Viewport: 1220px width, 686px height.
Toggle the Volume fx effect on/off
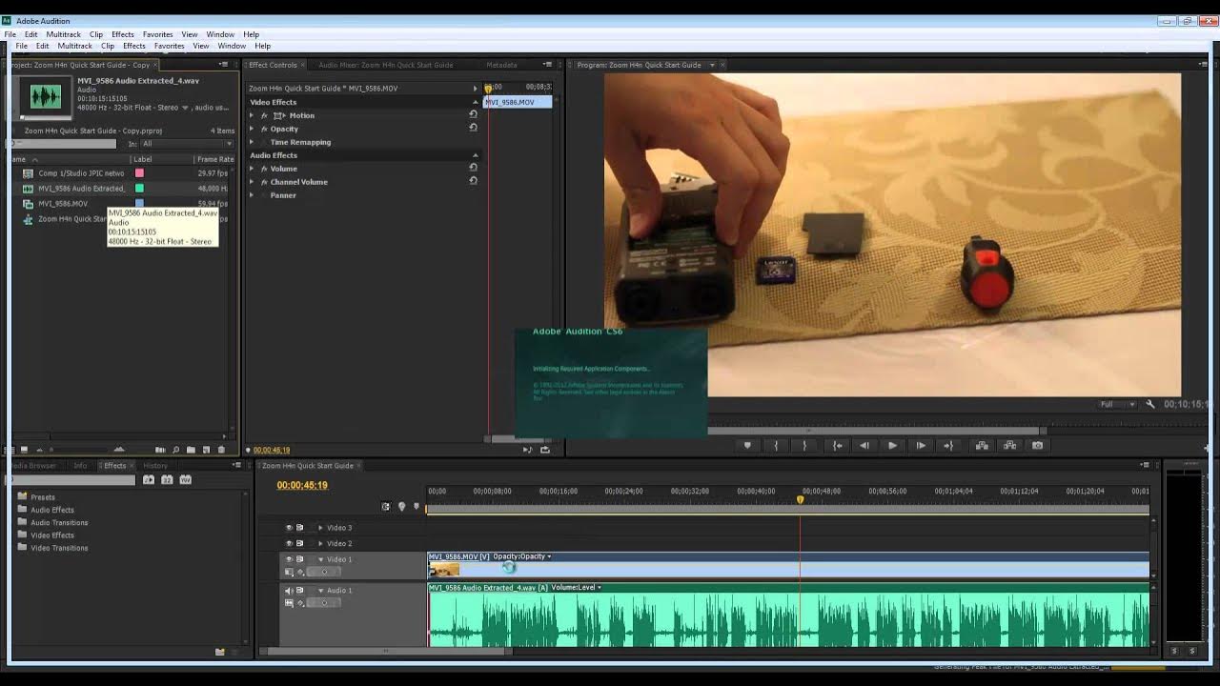click(x=264, y=169)
